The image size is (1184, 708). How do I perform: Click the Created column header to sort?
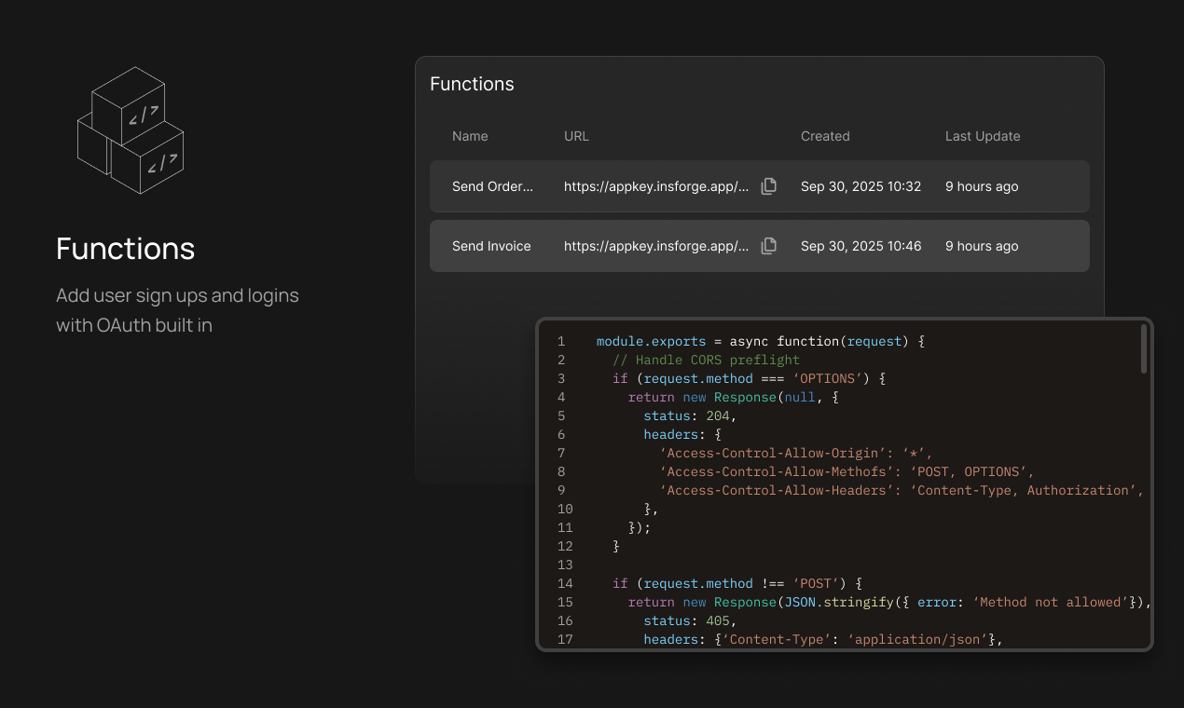coord(825,136)
